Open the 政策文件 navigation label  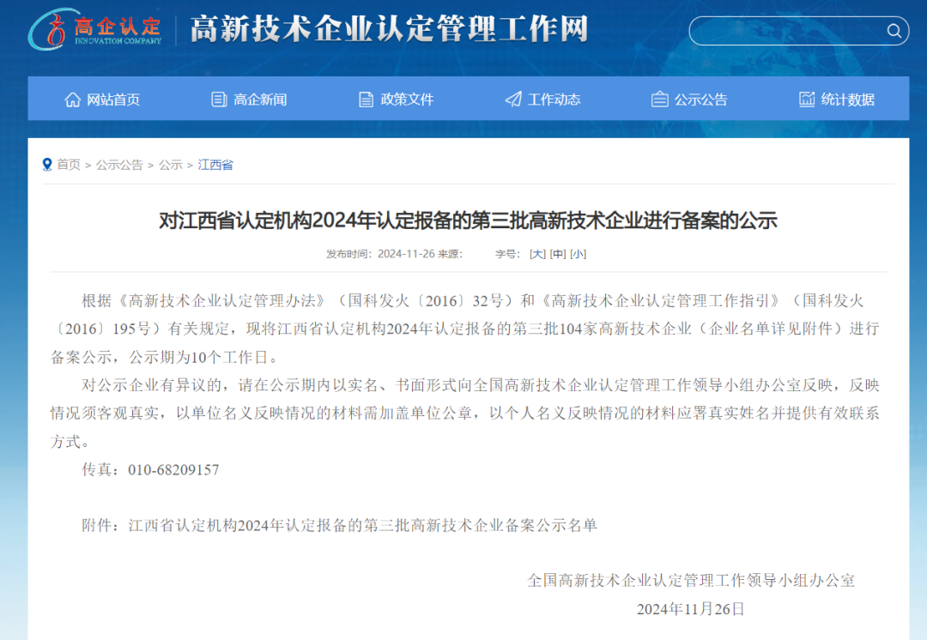[x=408, y=100]
